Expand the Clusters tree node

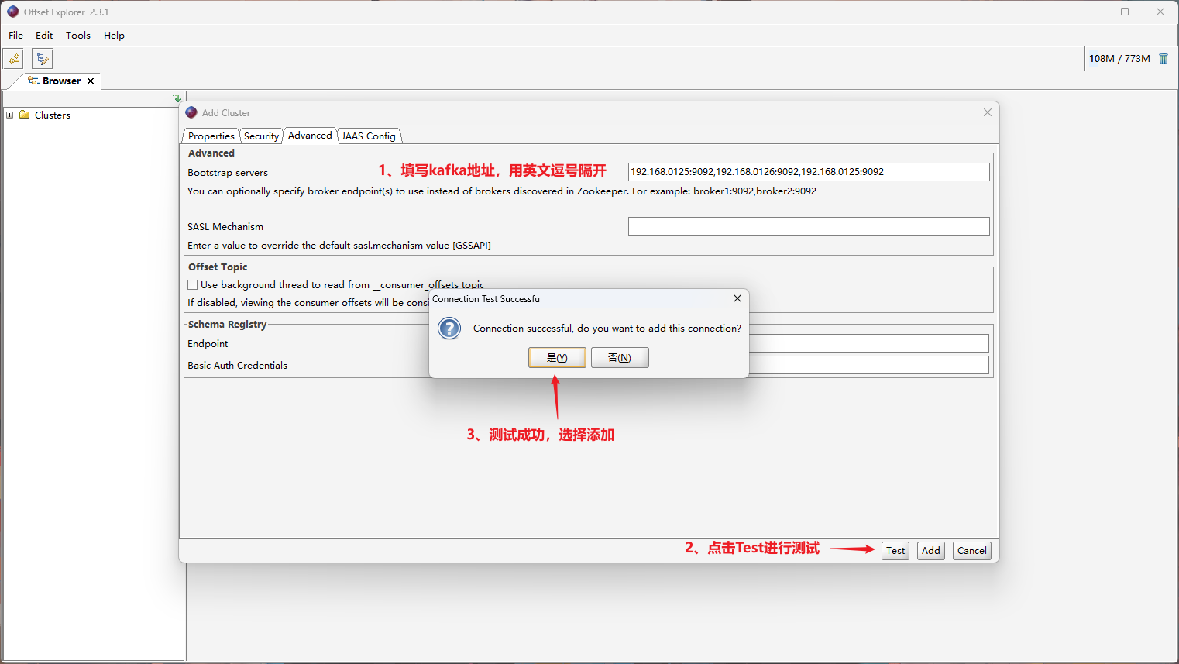tap(10, 115)
